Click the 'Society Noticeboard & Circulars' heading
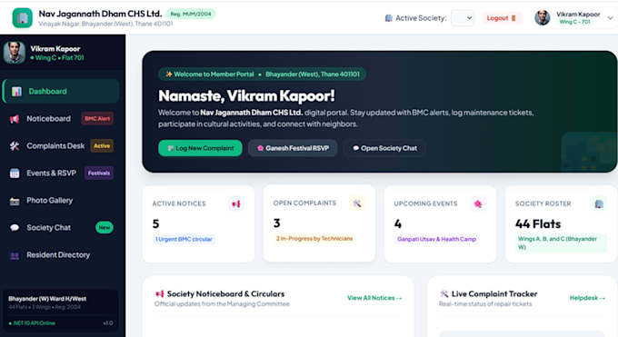Viewport: 618px width, 337px height. (x=225, y=293)
